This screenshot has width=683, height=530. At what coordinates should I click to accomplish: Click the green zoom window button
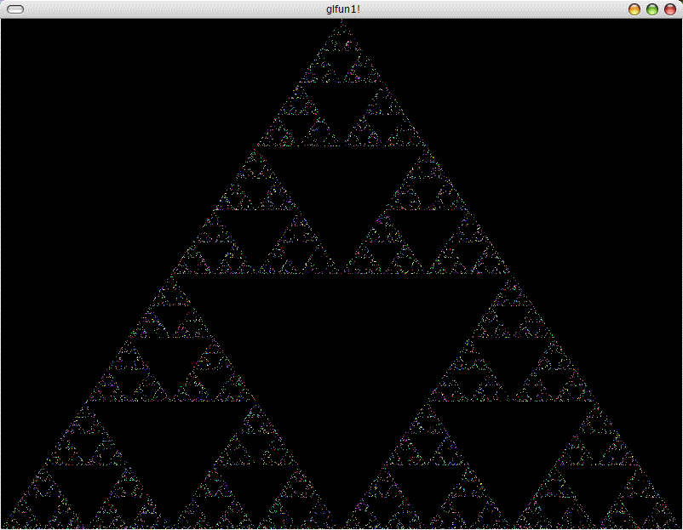652,9
